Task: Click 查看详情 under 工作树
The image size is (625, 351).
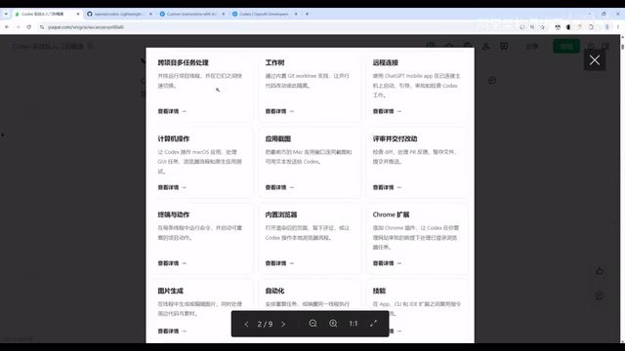Action: [x=279, y=111]
